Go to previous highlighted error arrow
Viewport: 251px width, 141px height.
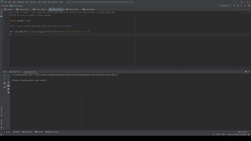pos(247,13)
